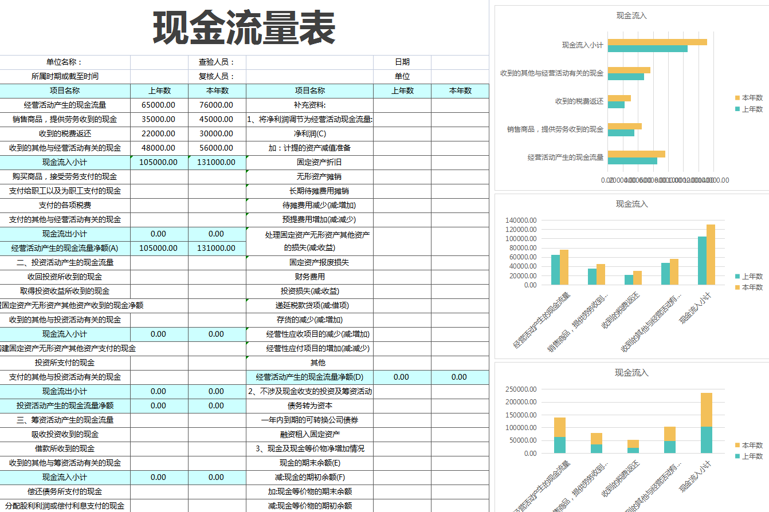The height and width of the screenshot is (512, 769).
Task: Select the 支付给职工以及为职工支付的现金 cell
Action: [x=65, y=191]
